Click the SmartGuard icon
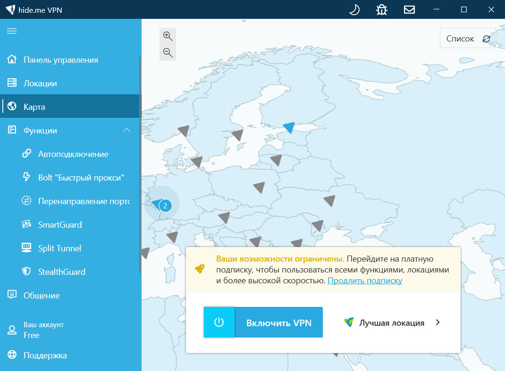The width and height of the screenshot is (505, 371). point(26,224)
